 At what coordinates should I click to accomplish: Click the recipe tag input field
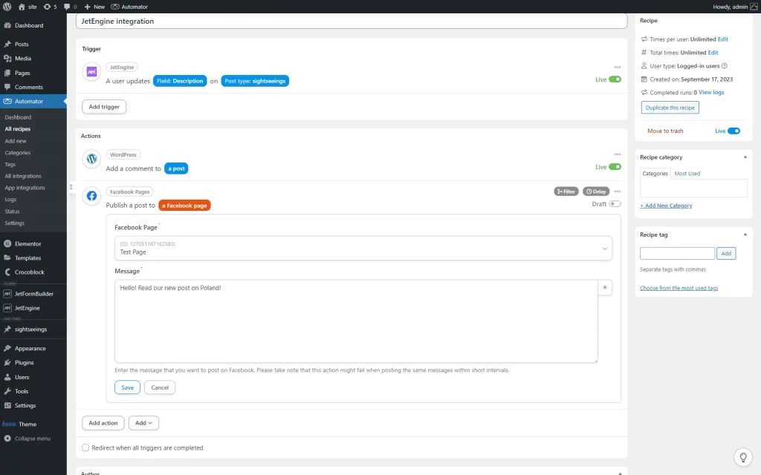click(x=677, y=253)
